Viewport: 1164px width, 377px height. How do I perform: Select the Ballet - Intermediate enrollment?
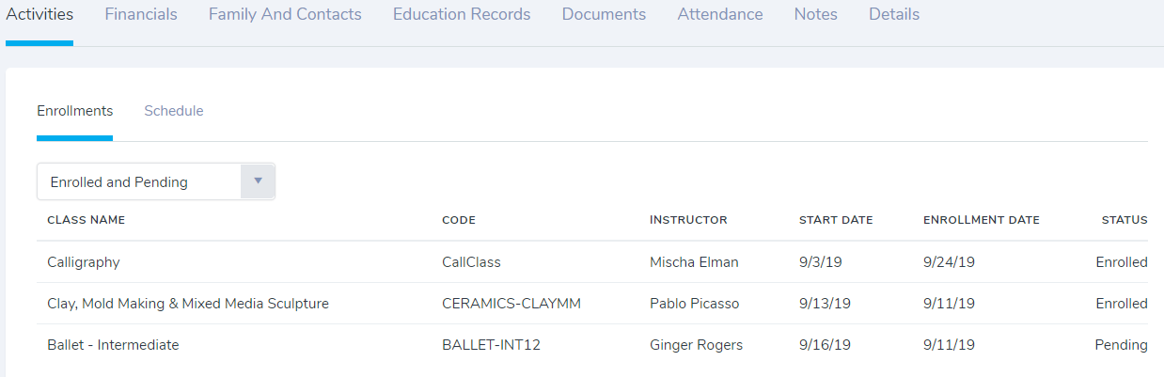tap(113, 345)
